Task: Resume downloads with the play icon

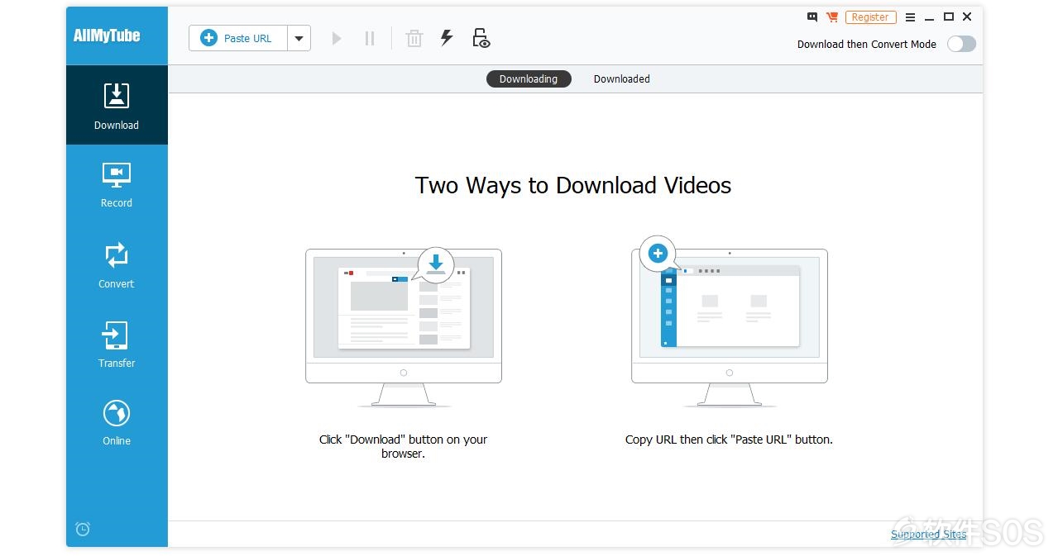Action: 337,38
